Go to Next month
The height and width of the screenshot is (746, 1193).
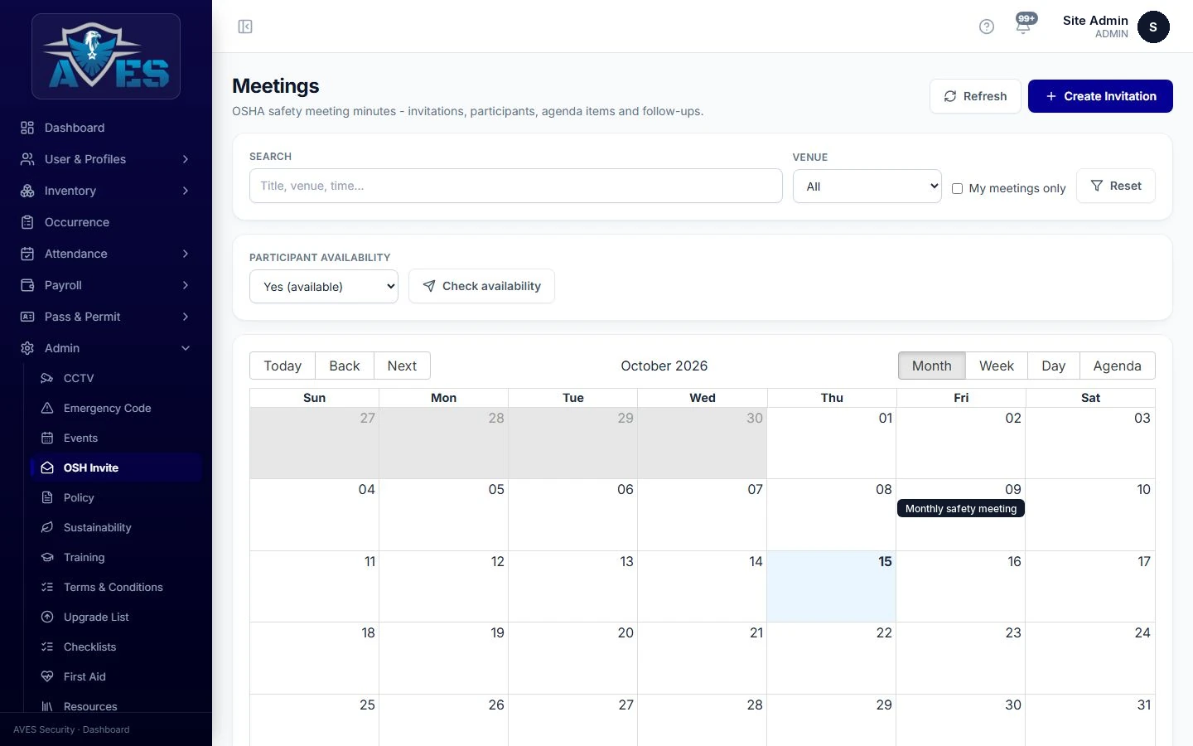coord(402,366)
